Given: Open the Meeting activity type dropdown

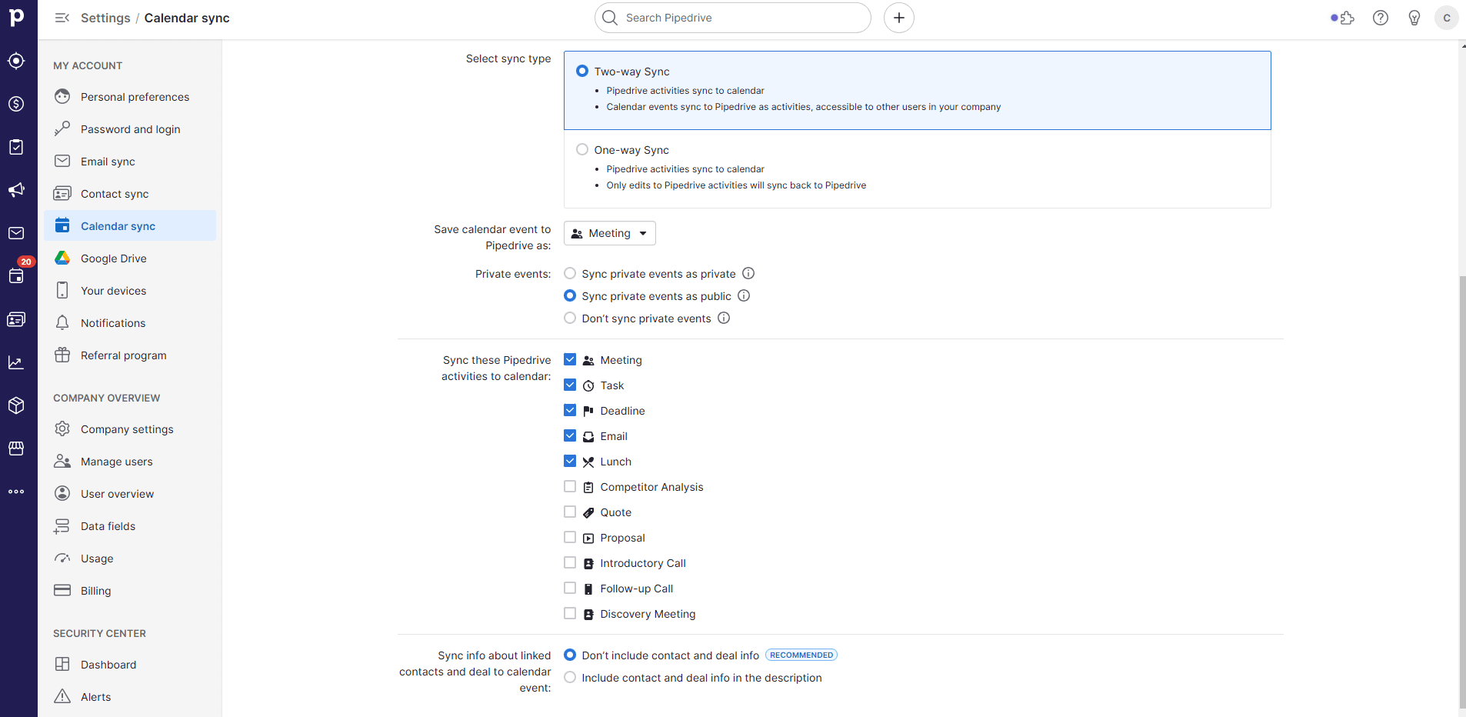Looking at the screenshot, I should coord(610,233).
